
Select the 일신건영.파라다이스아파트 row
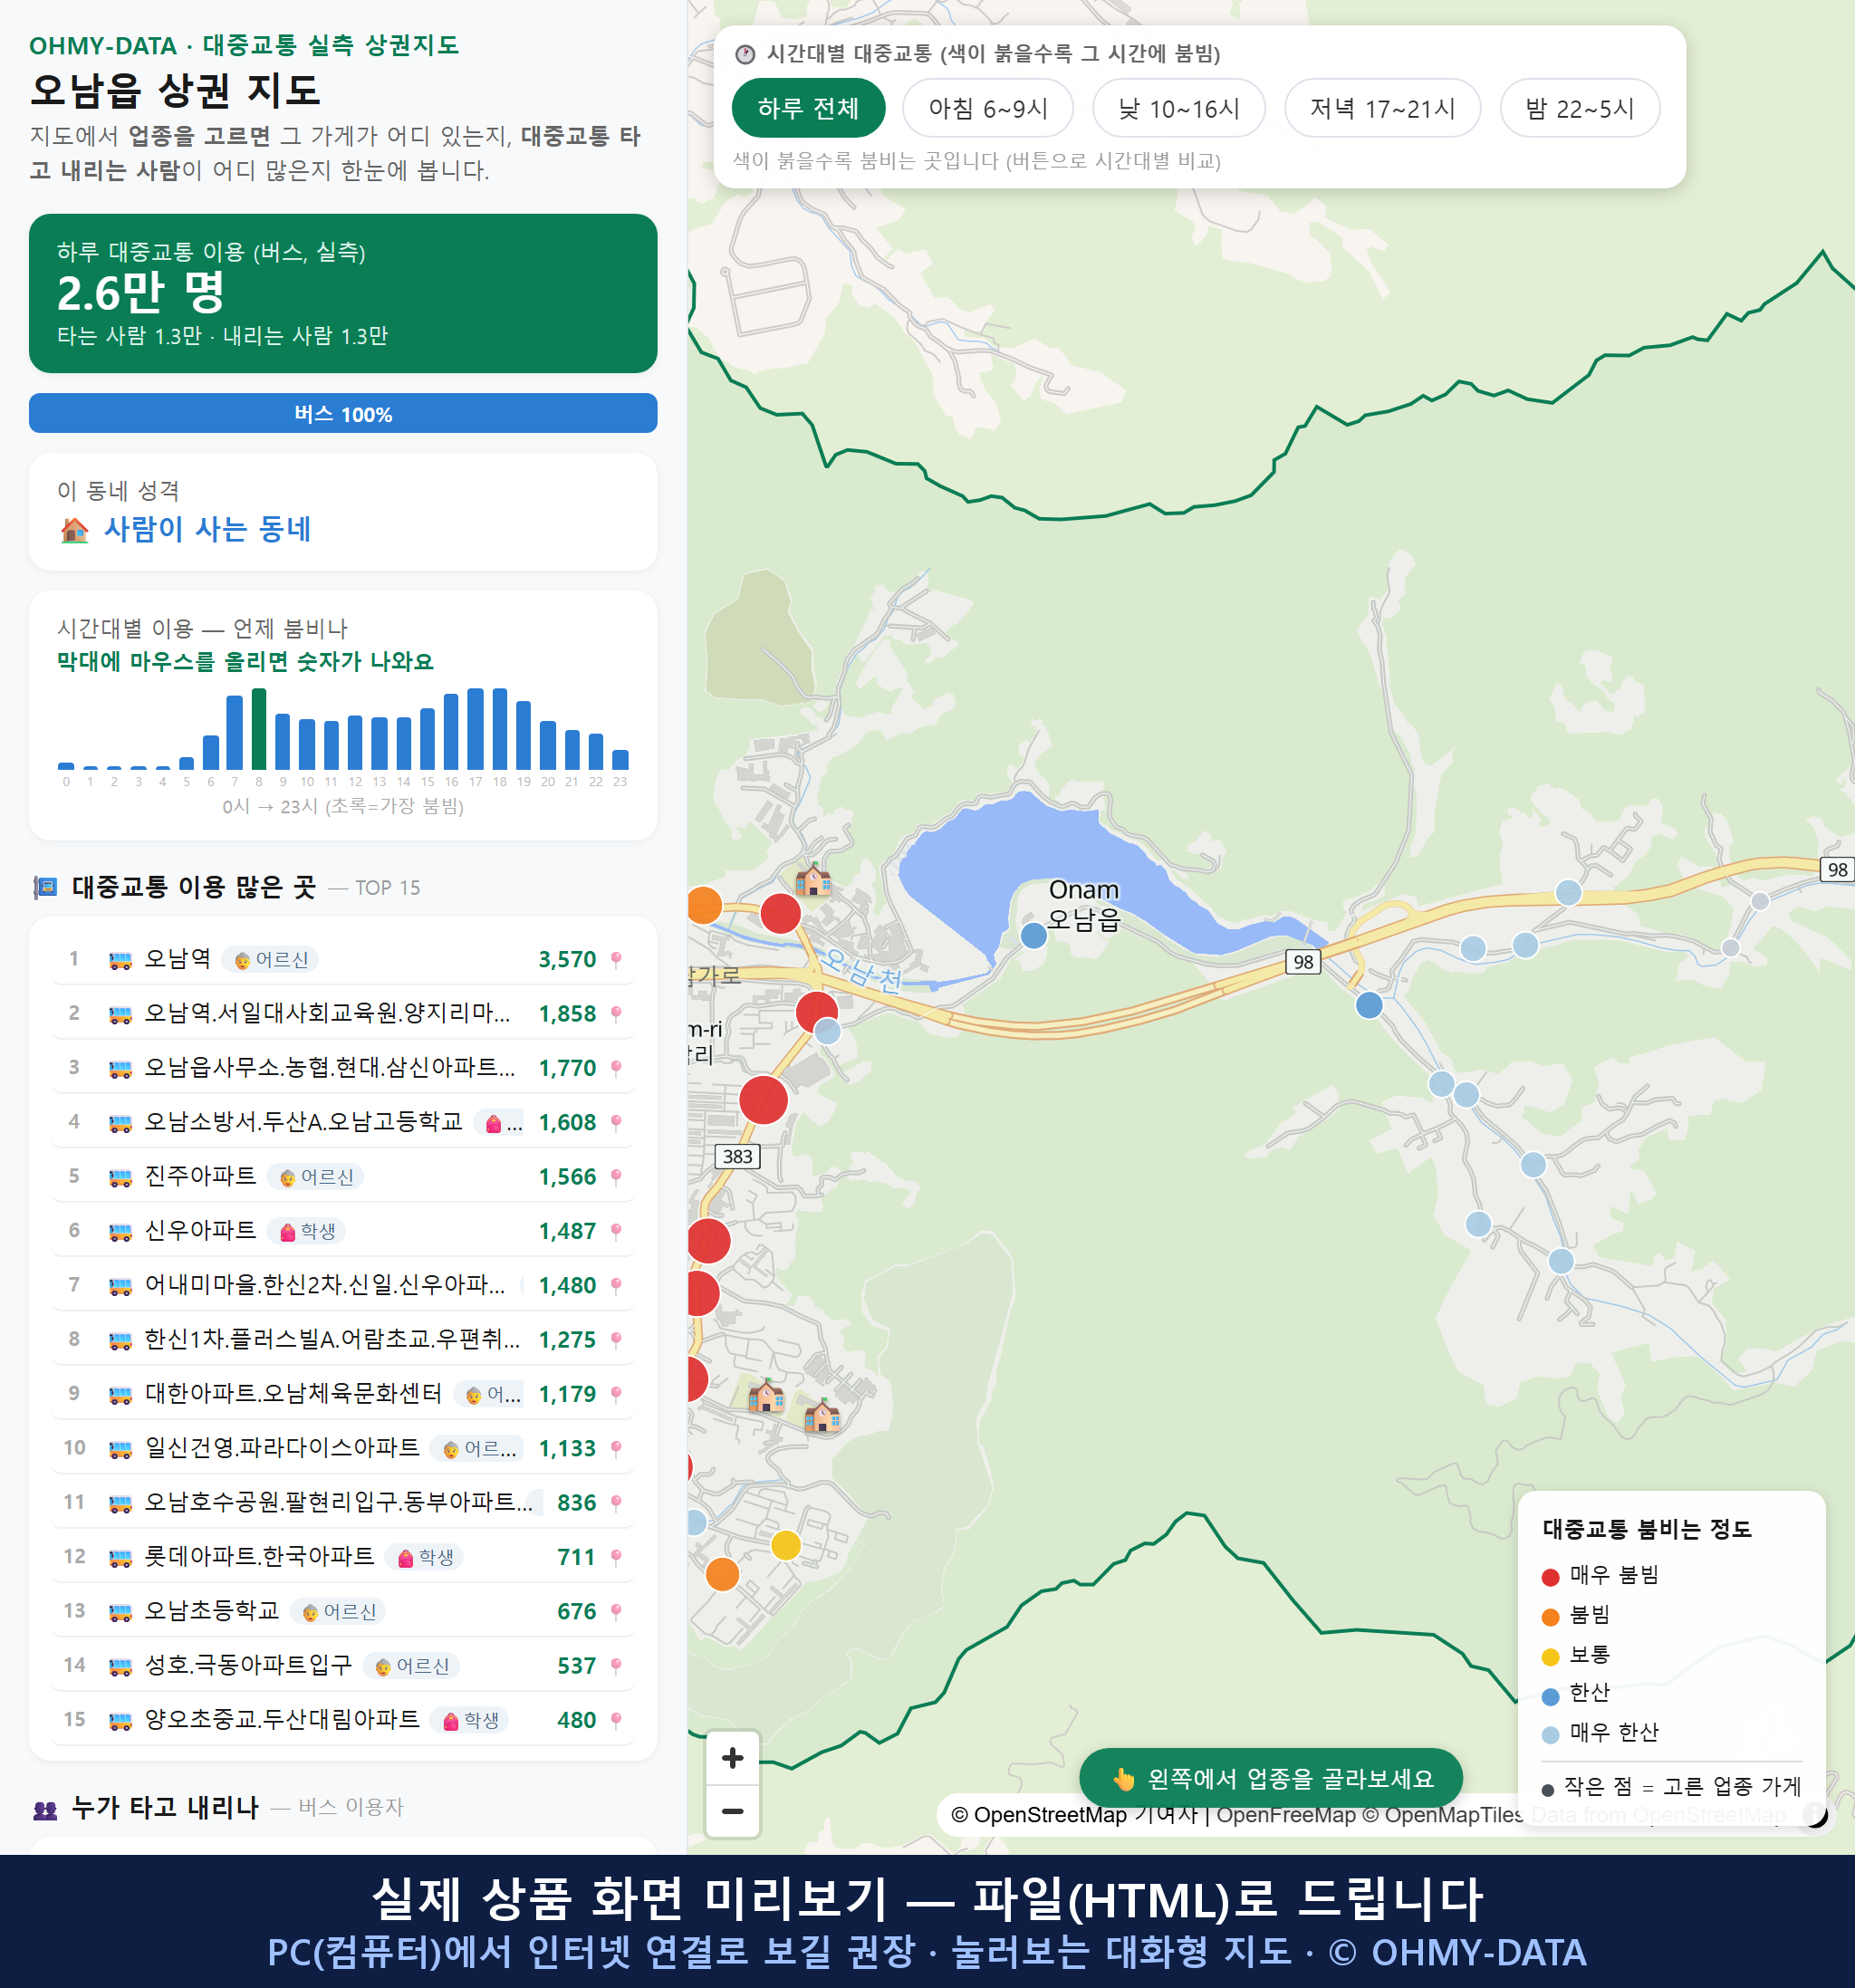343,1448
